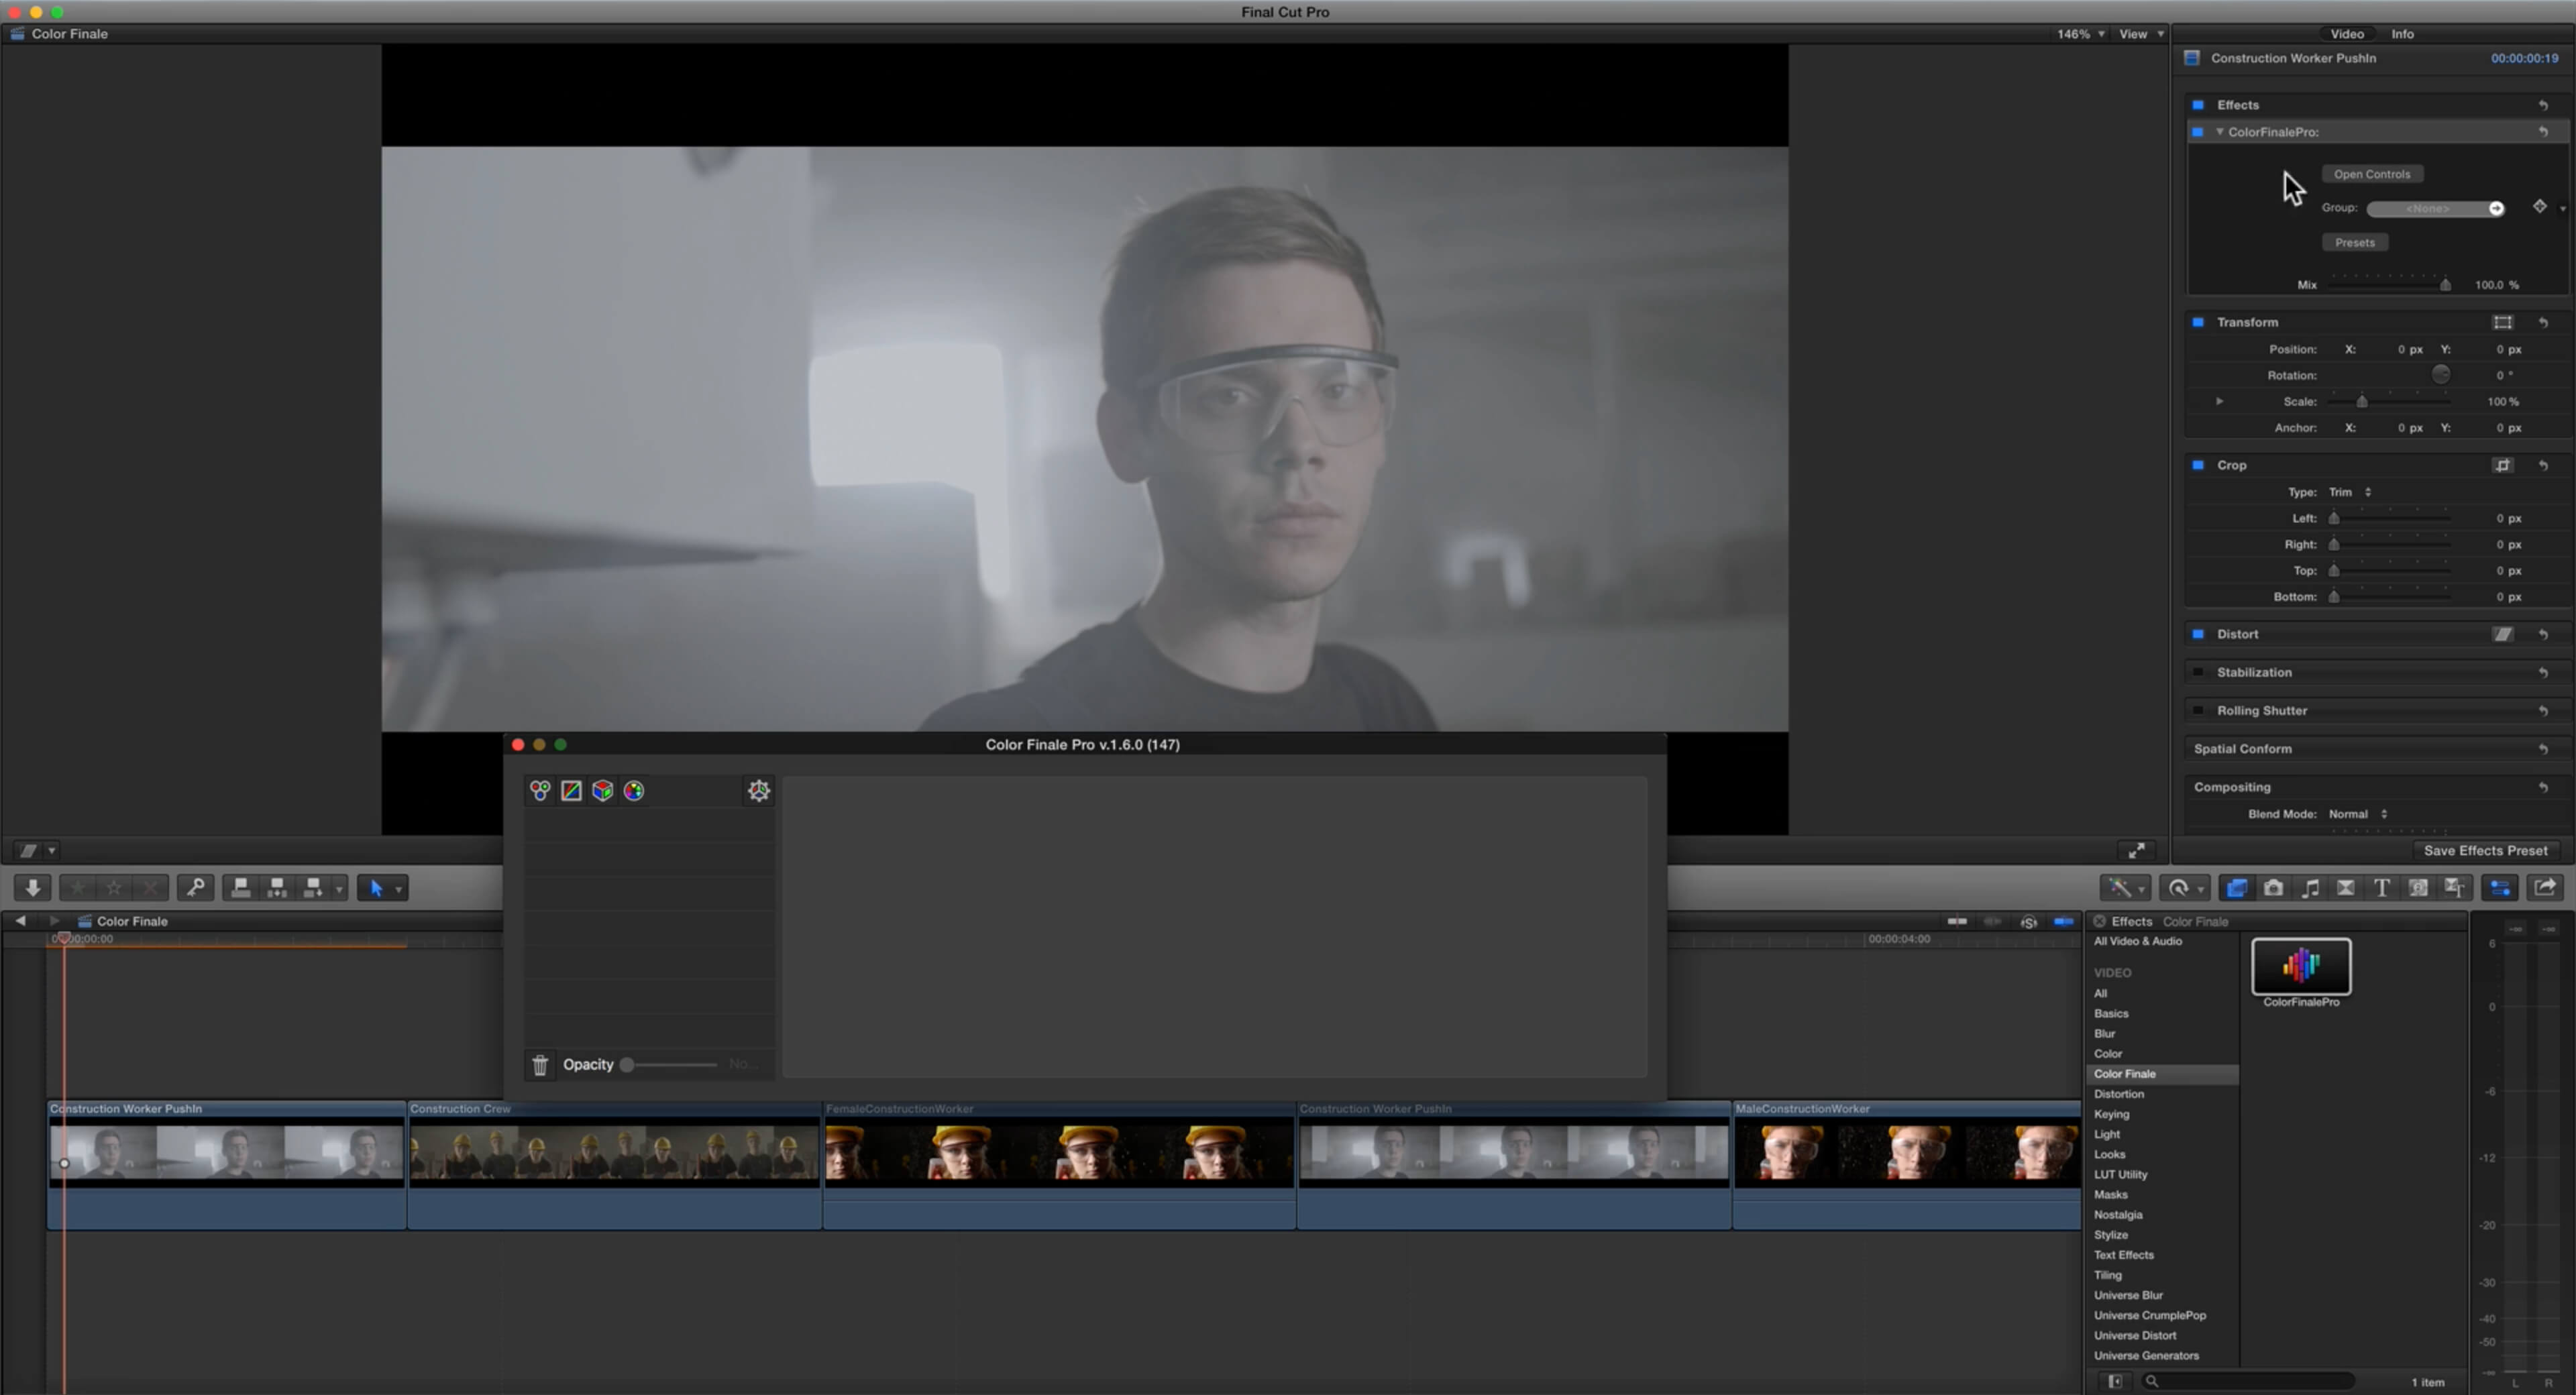Open the keyword editor key icon

pos(196,888)
